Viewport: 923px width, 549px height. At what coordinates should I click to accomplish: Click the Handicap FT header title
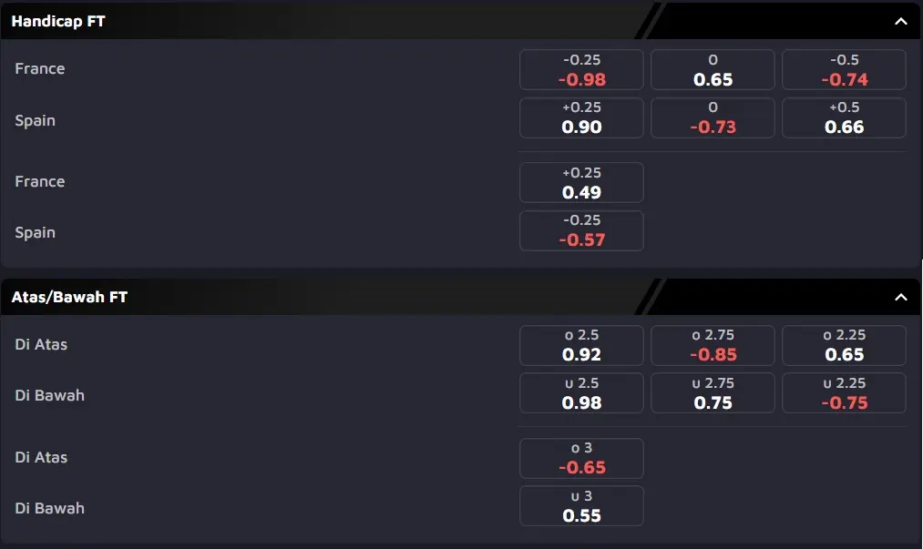[58, 21]
